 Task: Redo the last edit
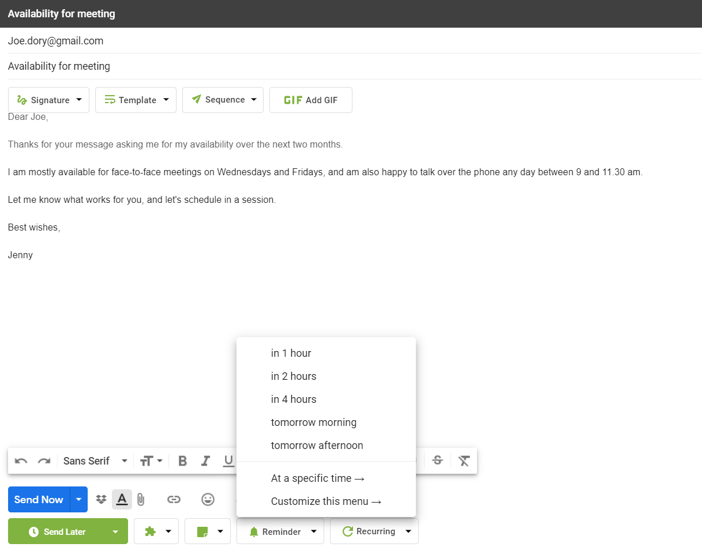(44, 461)
